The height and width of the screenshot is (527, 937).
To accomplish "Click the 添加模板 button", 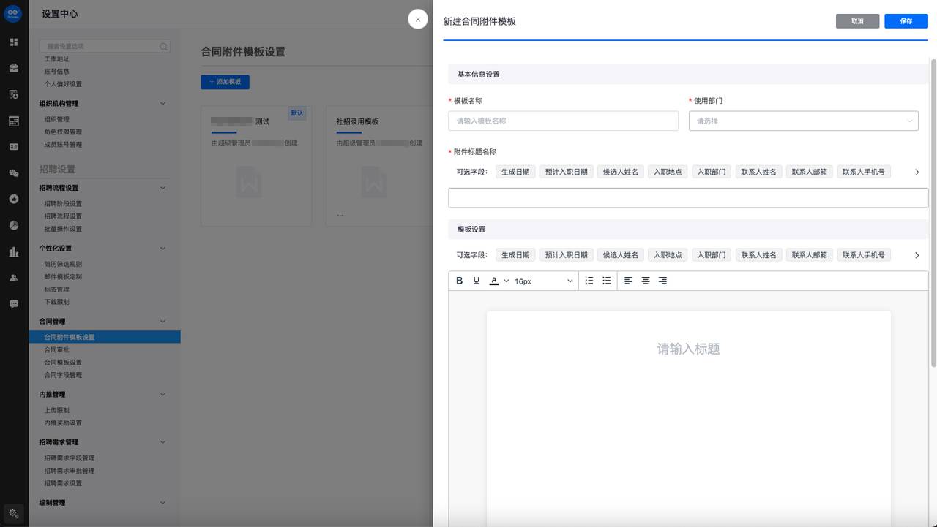I will click(225, 82).
